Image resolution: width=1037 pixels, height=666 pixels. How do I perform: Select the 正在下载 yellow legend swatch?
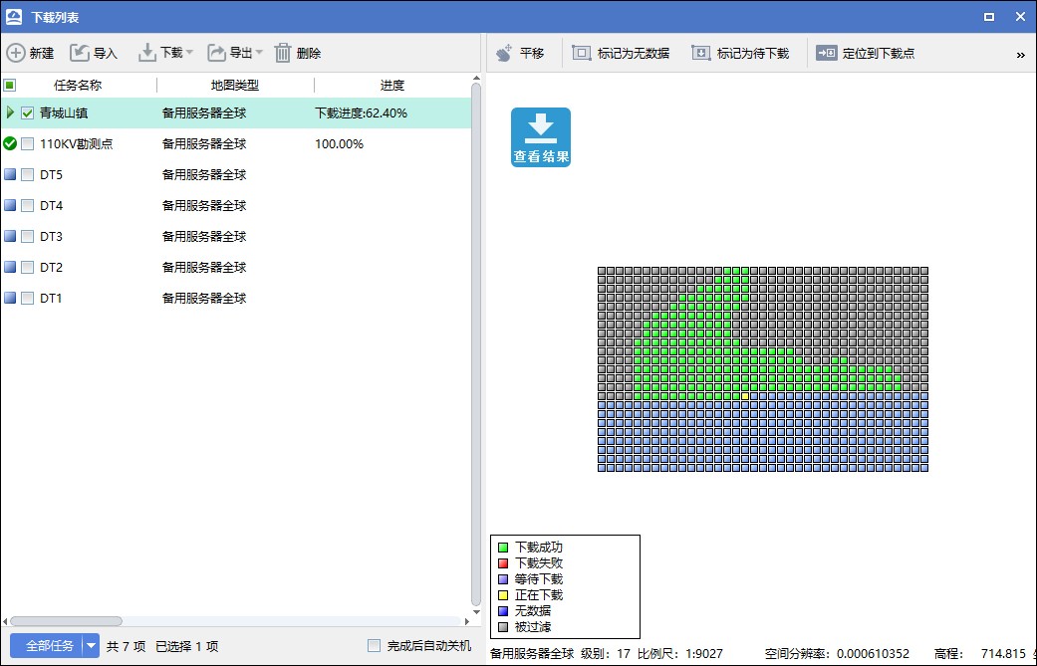503,595
